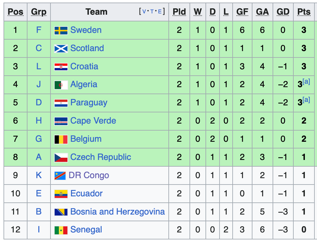
Task: Open Group K link in DR Congo row
Action: tap(39, 175)
